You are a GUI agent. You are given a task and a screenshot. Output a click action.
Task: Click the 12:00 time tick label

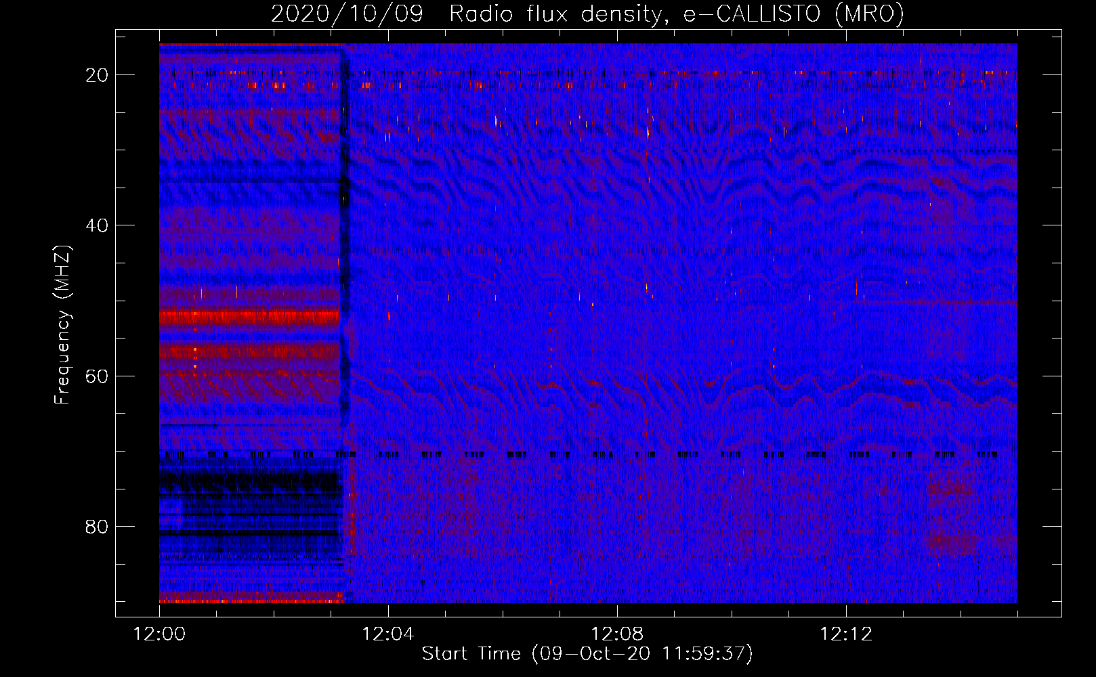[159, 634]
